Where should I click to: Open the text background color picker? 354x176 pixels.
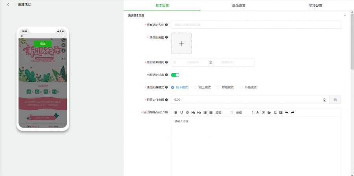pyautogui.click(x=263, y=113)
